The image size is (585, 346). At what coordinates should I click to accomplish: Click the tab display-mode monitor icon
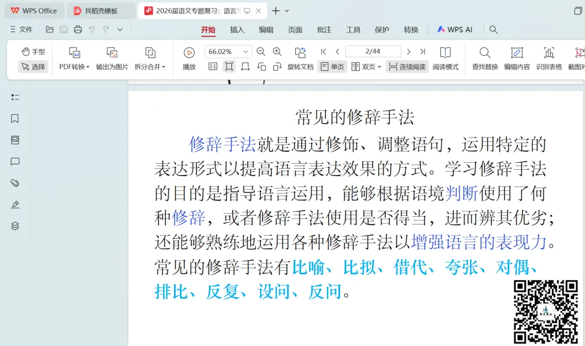[x=247, y=11]
